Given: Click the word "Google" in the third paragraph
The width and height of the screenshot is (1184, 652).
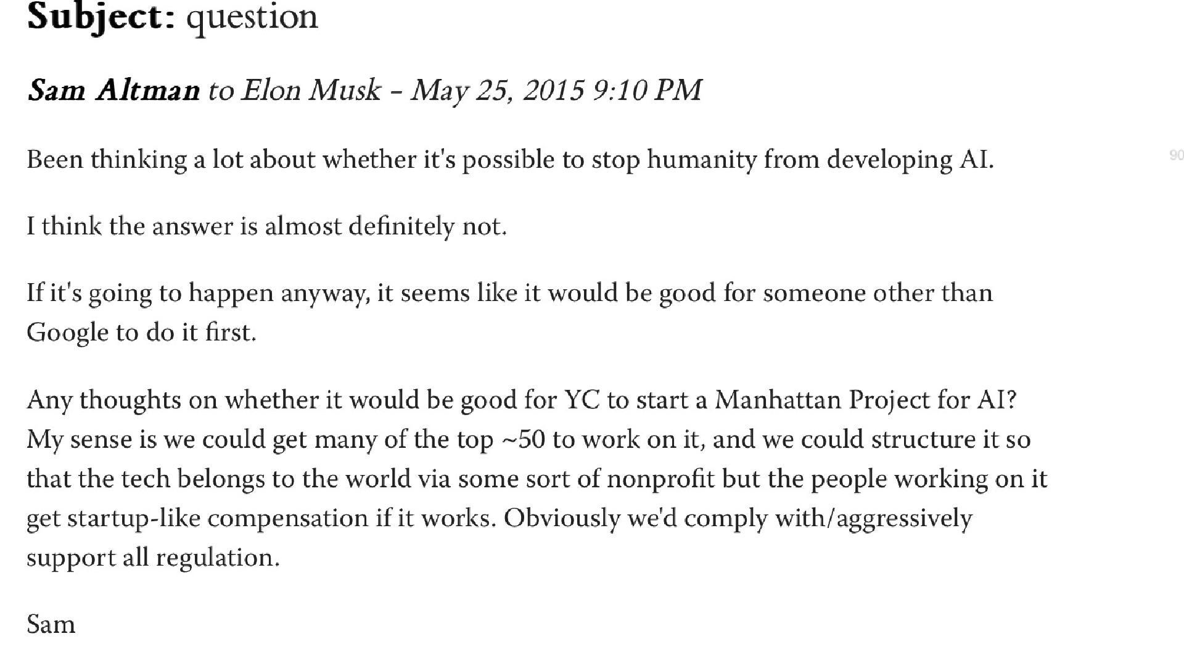Looking at the screenshot, I should click(x=67, y=332).
